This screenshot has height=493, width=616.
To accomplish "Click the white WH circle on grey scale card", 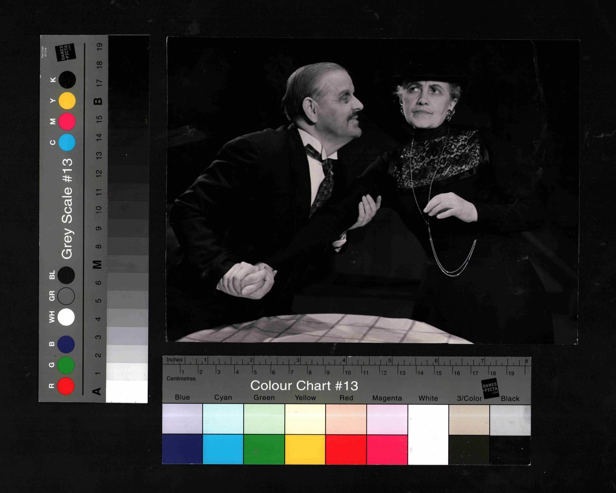I will (66, 317).
